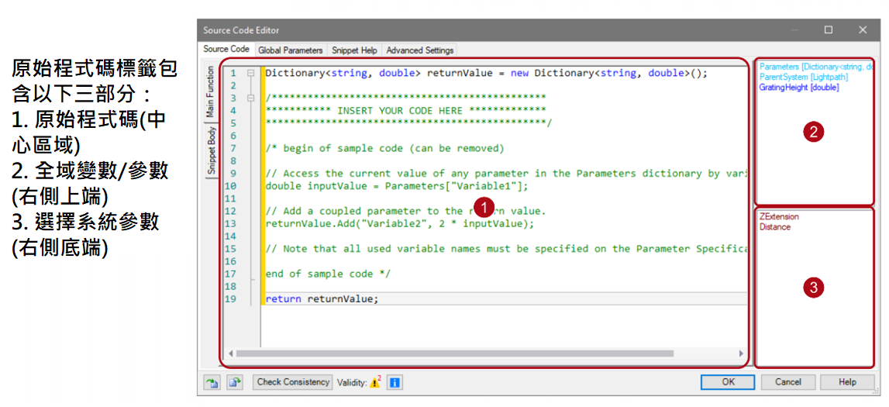Click the Validity label text
This screenshot has width=889, height=407.
(x=352, y=383)
